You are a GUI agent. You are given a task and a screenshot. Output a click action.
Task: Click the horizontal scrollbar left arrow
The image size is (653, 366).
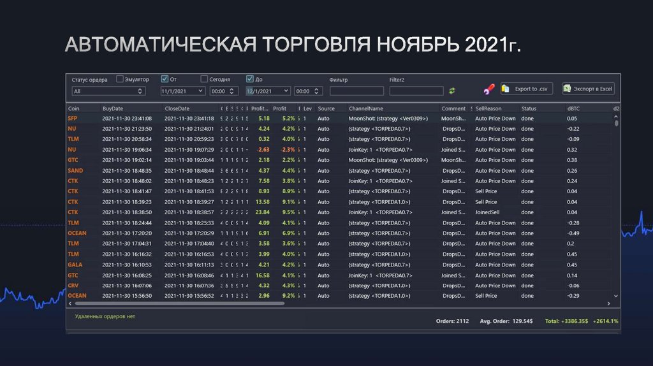[x=70, y=304]
